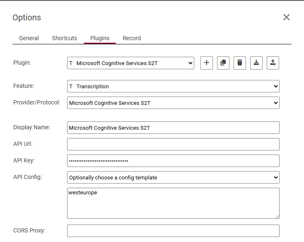Image resolution: width=304 pixels, height=242 pixels.
Task: Duplicate the selected plugin with copy icon
Action: pyautogui.click(x=223, y=63)
